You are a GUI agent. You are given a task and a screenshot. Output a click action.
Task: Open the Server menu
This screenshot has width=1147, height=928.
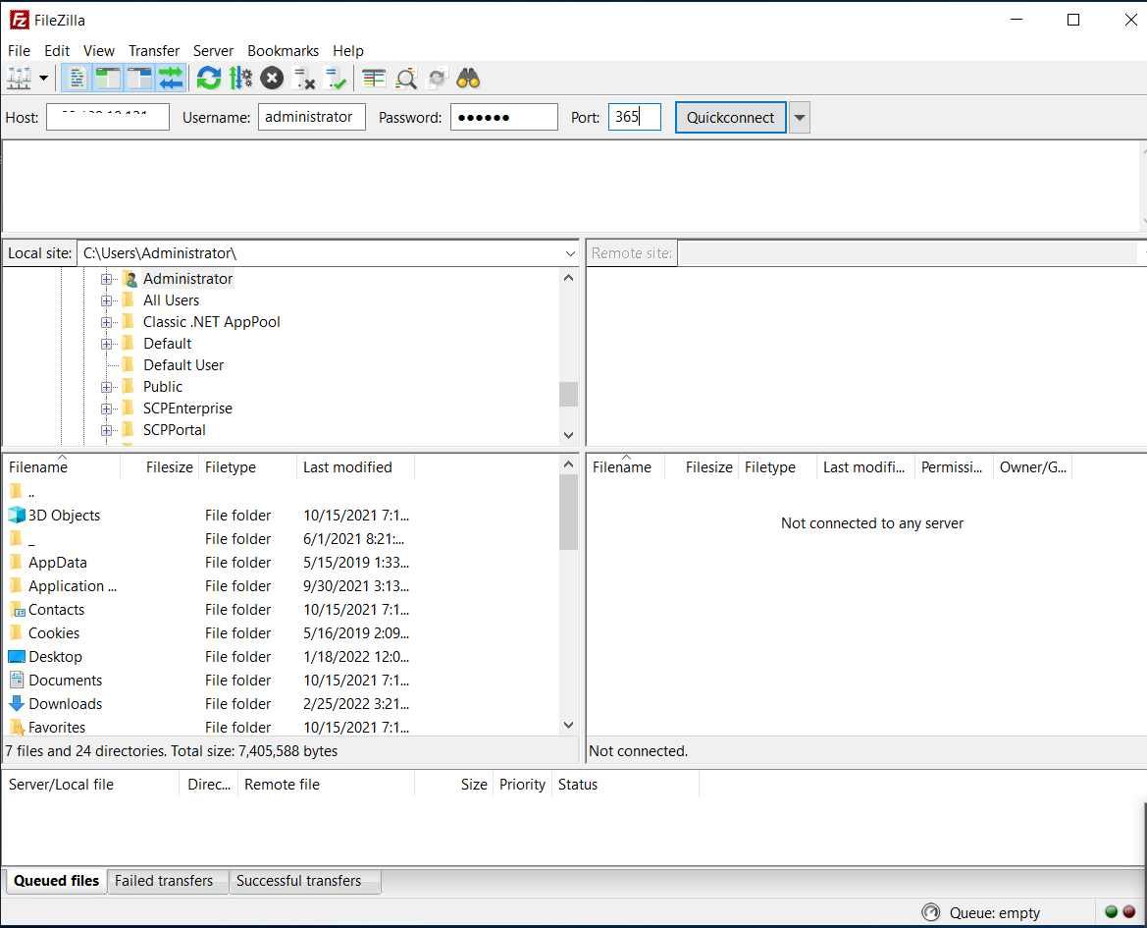[x=213, y=50]
